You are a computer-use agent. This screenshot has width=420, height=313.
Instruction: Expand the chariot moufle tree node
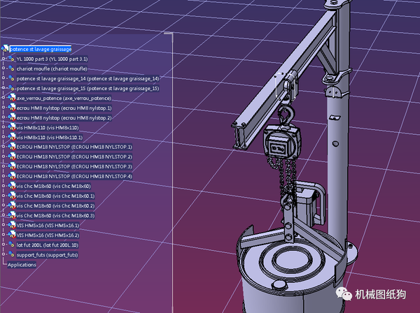click(x=3, y=68)
